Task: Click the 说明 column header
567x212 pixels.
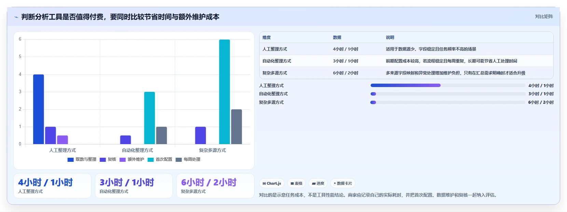Action: pyautogui.click(x=390, y=38)
